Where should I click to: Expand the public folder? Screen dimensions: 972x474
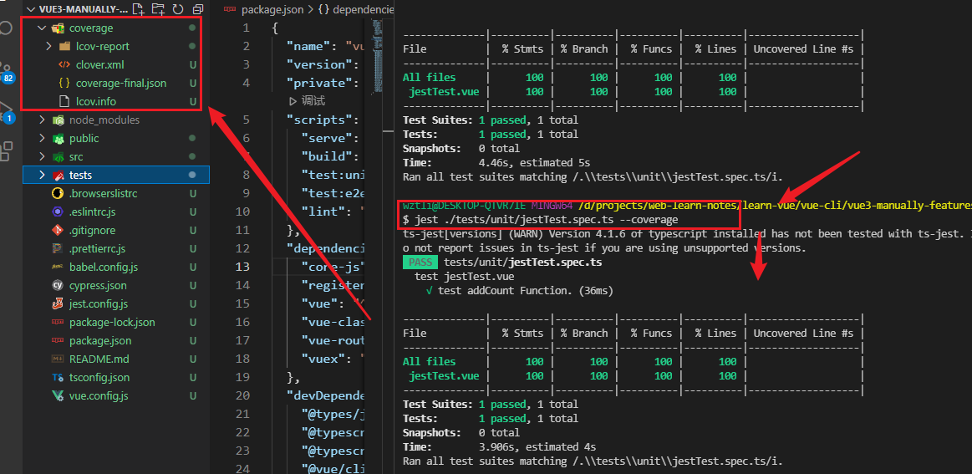42,138
